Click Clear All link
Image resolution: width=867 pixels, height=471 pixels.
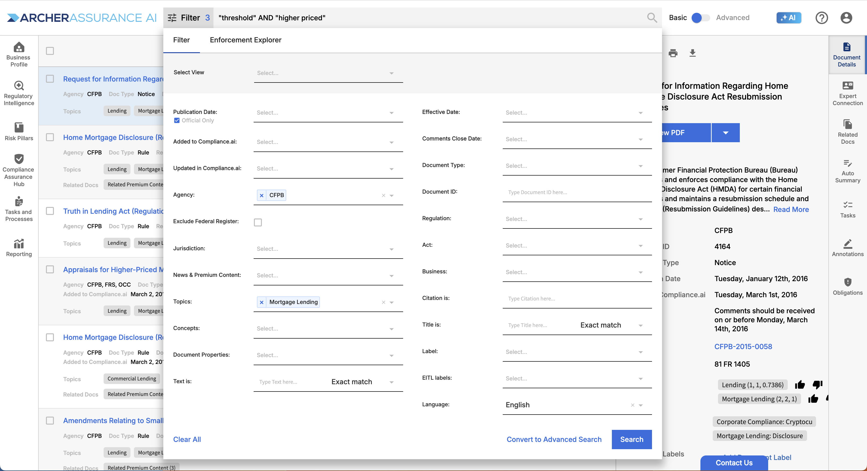point(187,439)
